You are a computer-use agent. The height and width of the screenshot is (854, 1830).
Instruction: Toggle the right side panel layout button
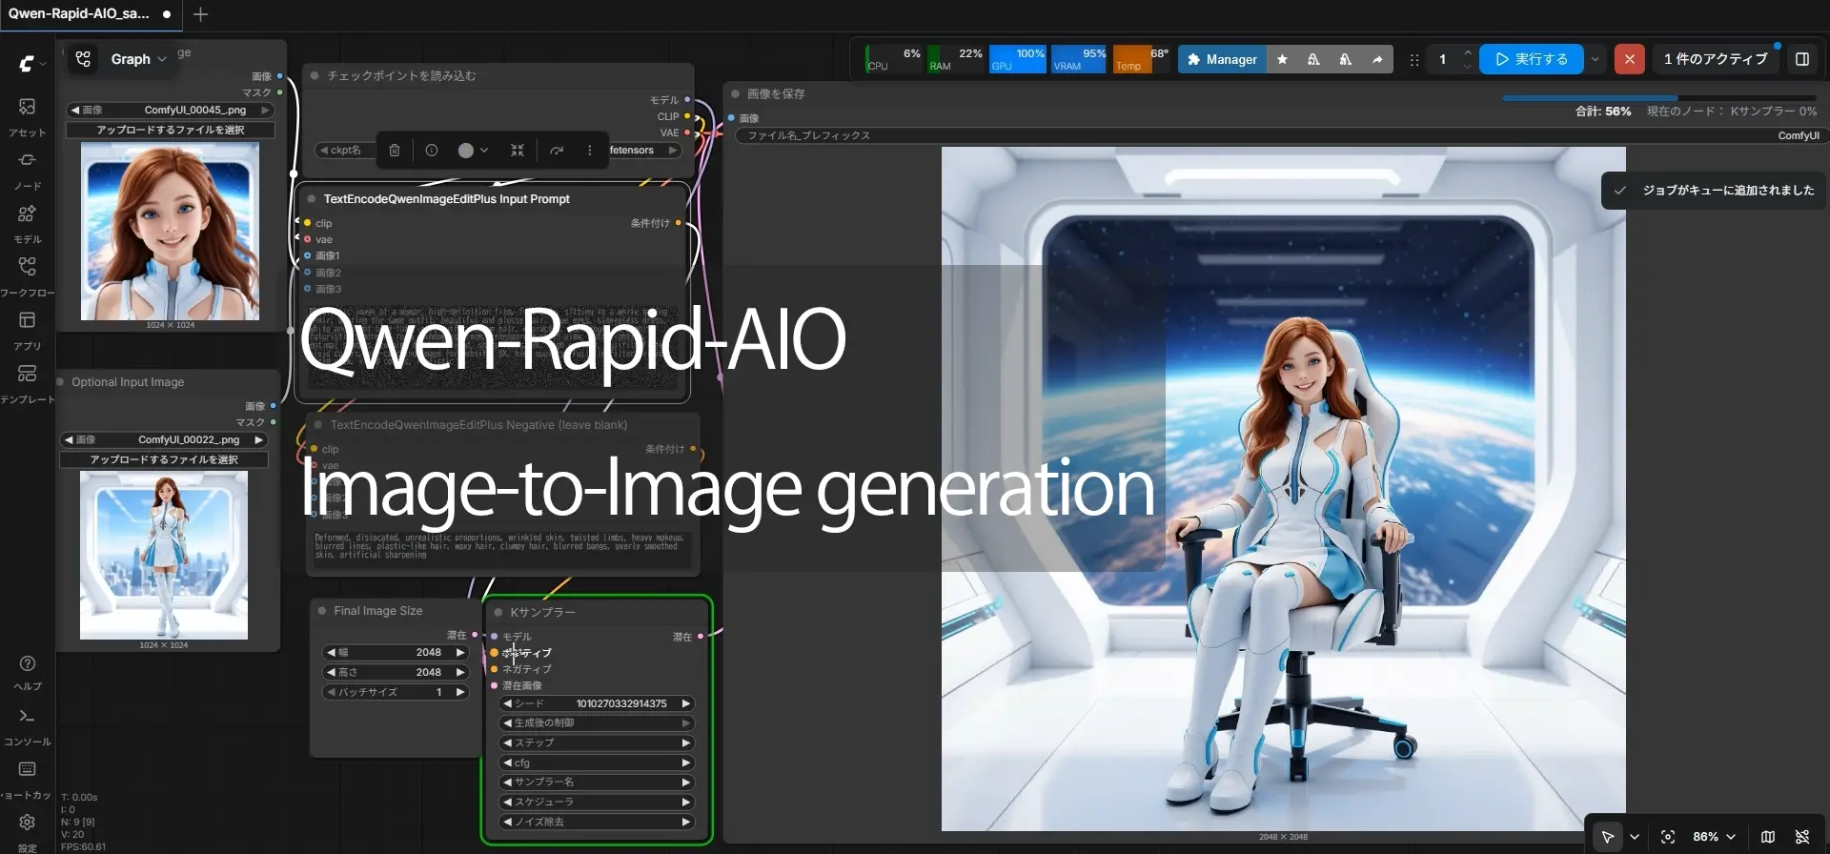pos(1802,59)
